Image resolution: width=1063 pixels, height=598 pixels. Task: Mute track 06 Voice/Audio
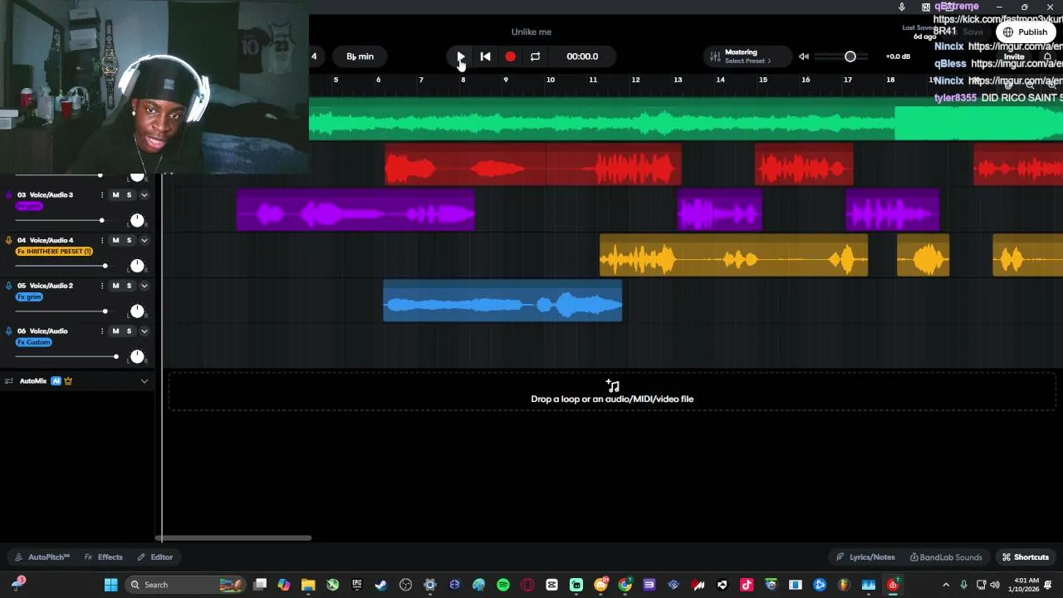coord(115,331)
